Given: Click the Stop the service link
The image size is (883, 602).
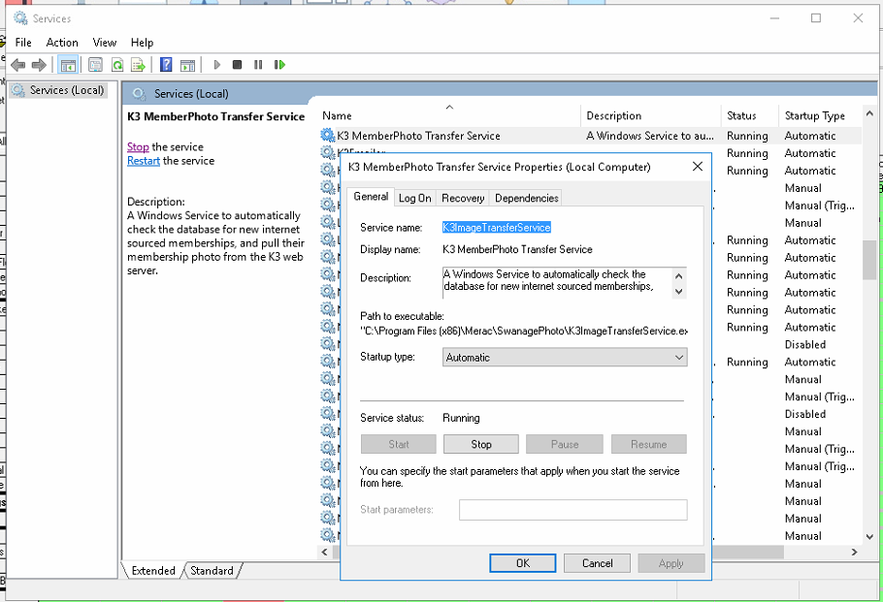Looking at the screenshot, I should [138, 146].
